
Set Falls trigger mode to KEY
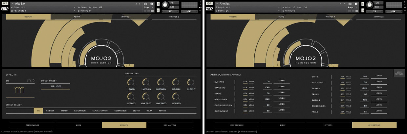pyautogui.click(x=342, y=112)
